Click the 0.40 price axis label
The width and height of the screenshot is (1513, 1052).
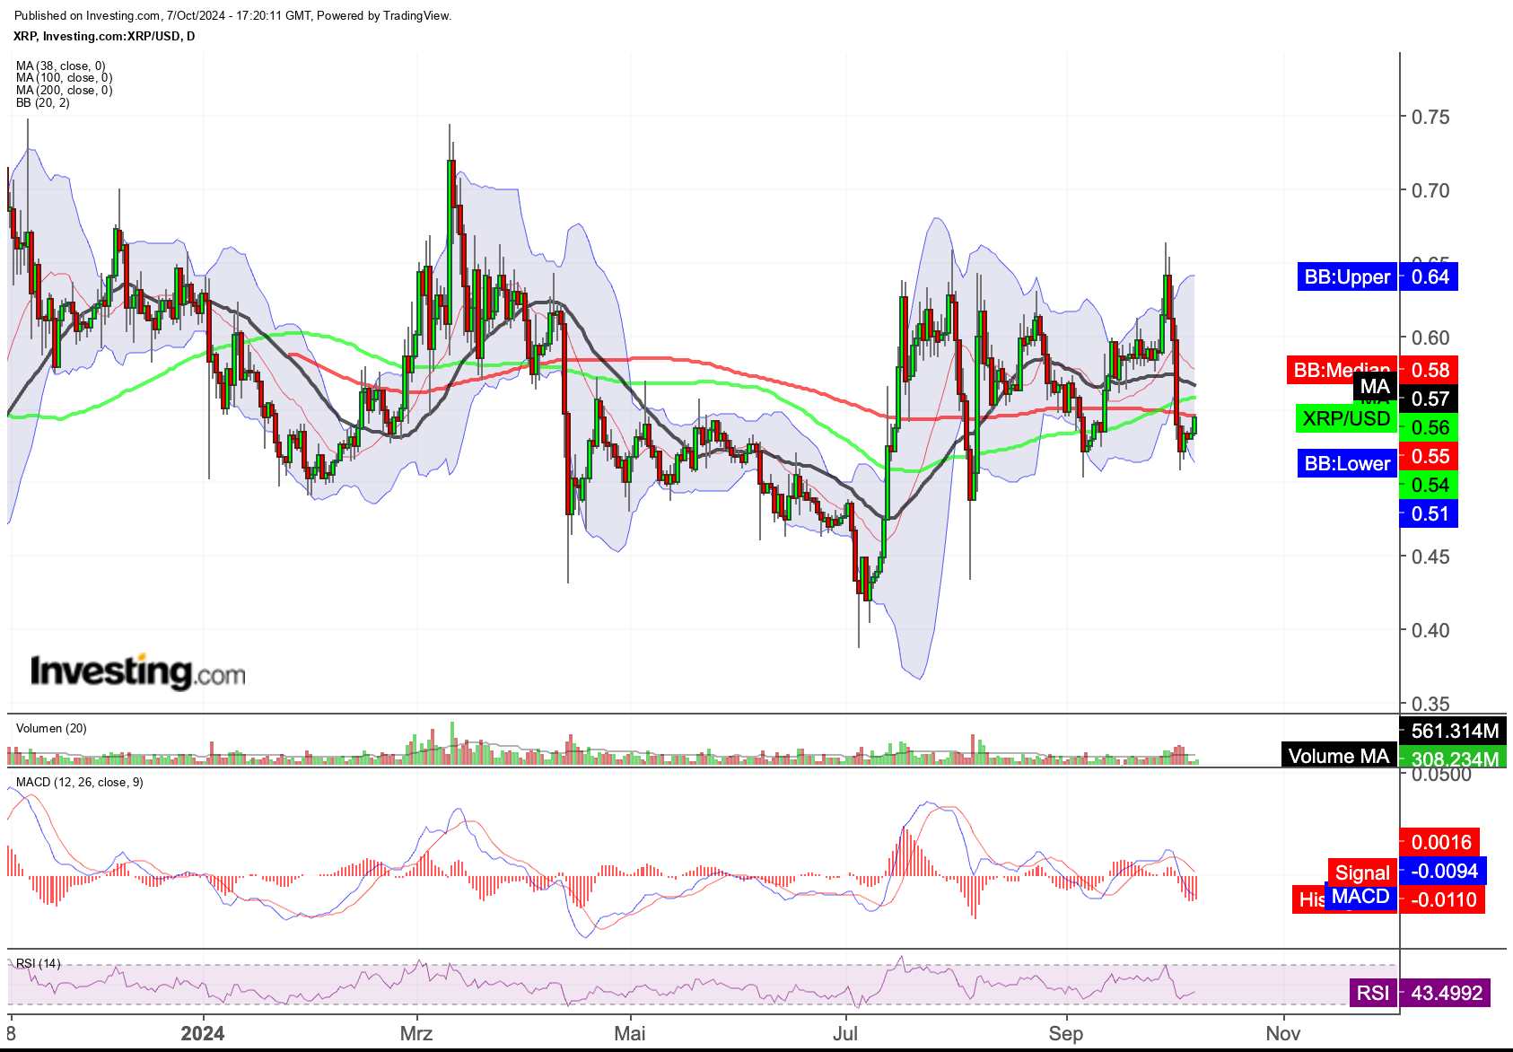click(1430, 630)
